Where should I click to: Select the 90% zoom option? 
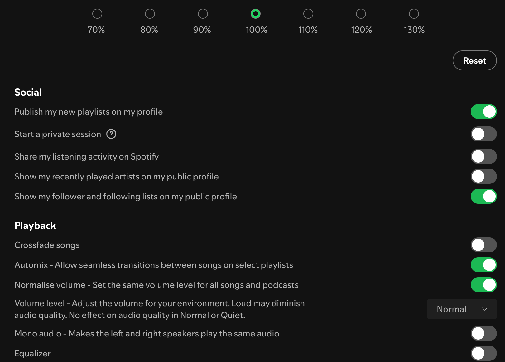pyautogui.click(x=203, y=14)
